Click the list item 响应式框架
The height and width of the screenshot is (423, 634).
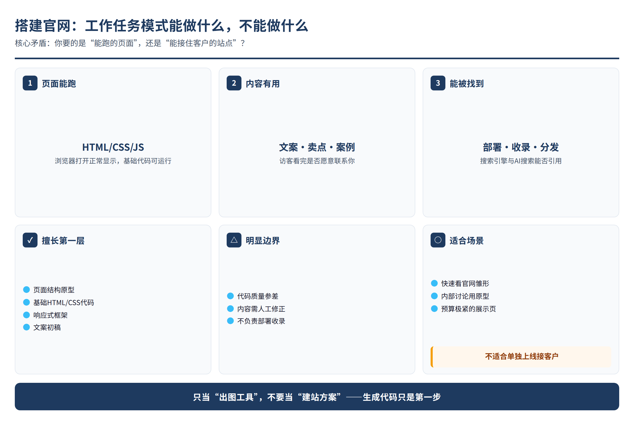(50, 315)
